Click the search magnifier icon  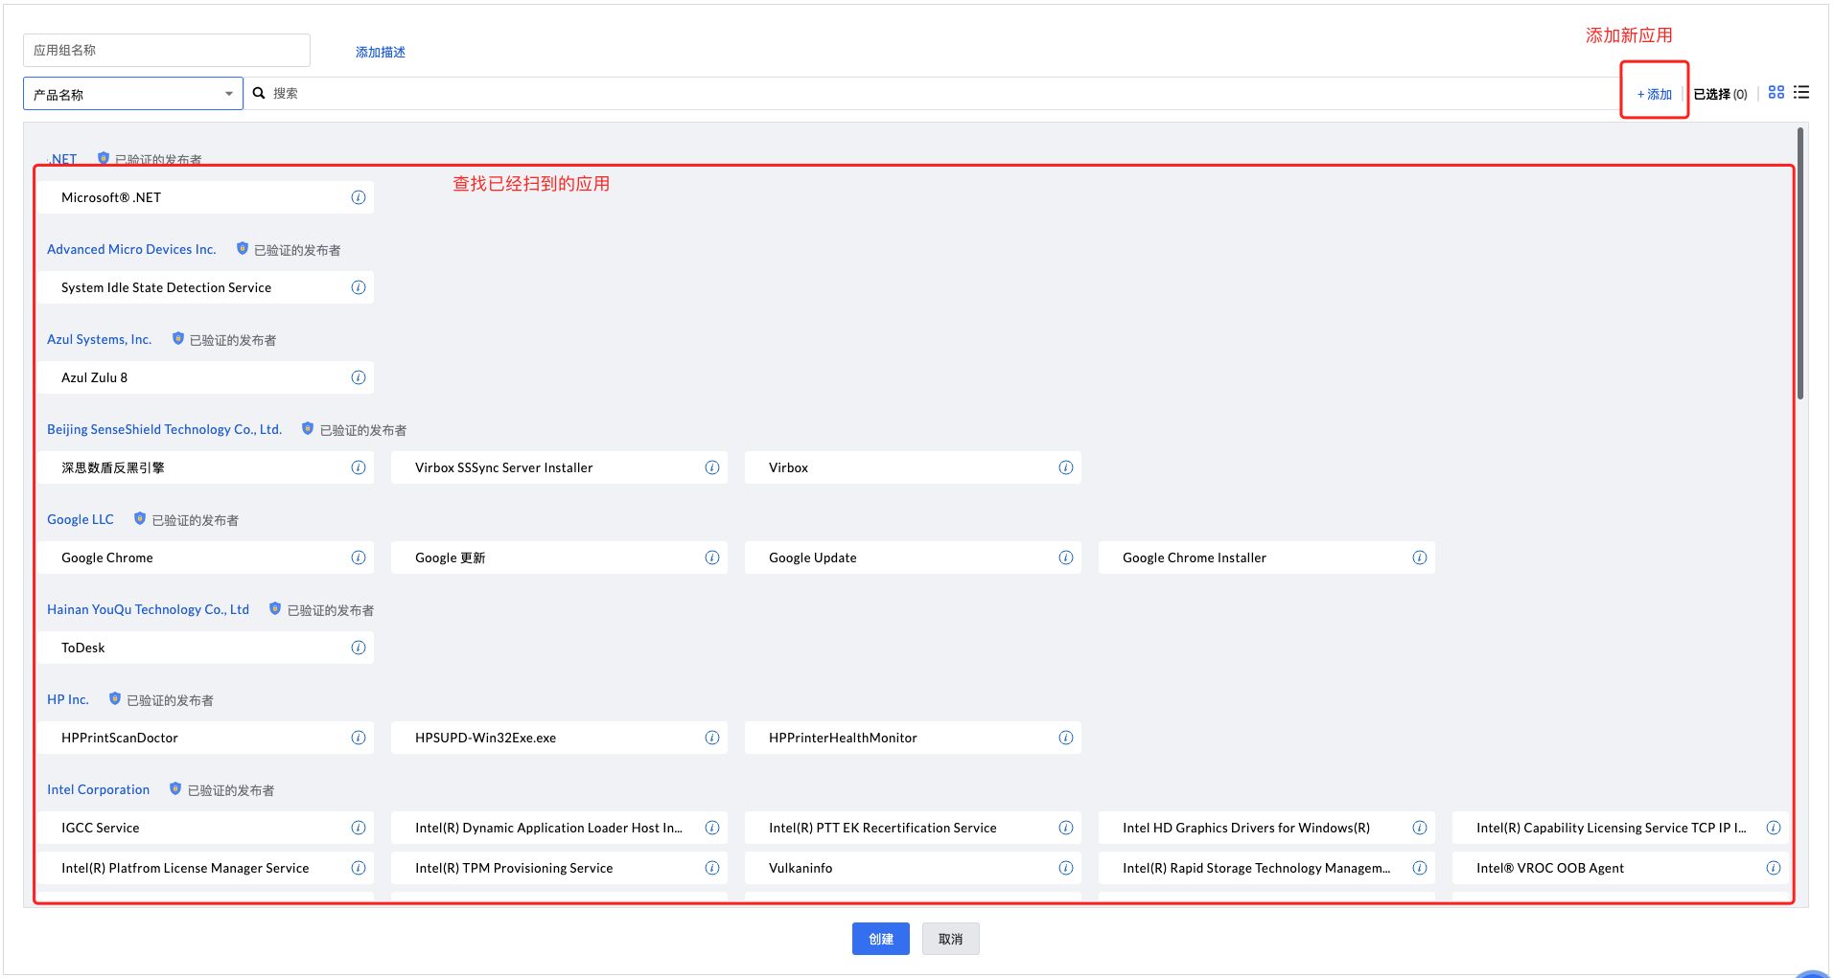pos(259,93)
